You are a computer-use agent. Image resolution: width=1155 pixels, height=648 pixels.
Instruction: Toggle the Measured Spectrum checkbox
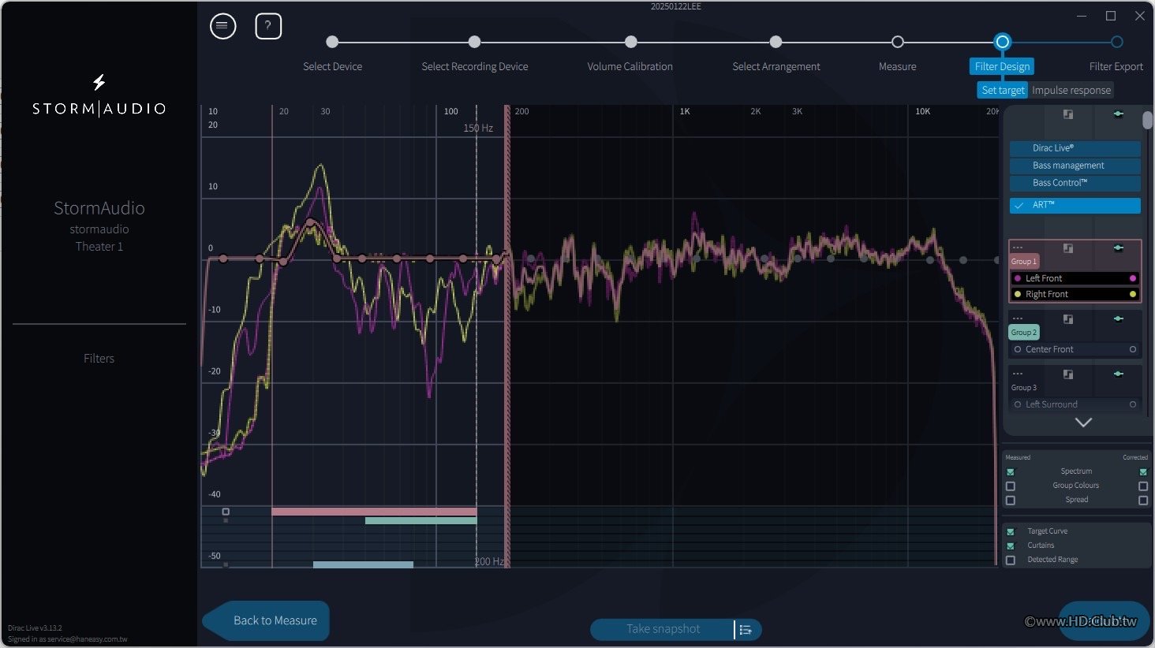click(x=1011, y=471)
